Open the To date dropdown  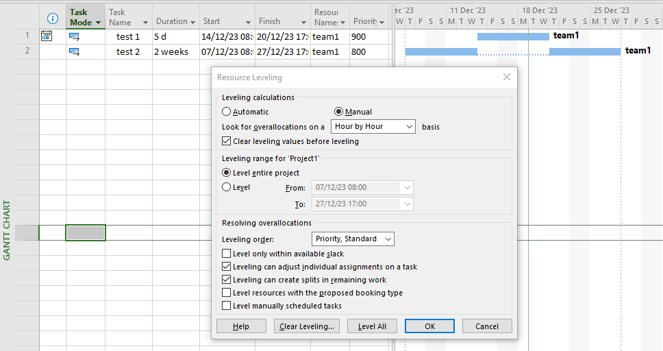(x=407, y=204)
